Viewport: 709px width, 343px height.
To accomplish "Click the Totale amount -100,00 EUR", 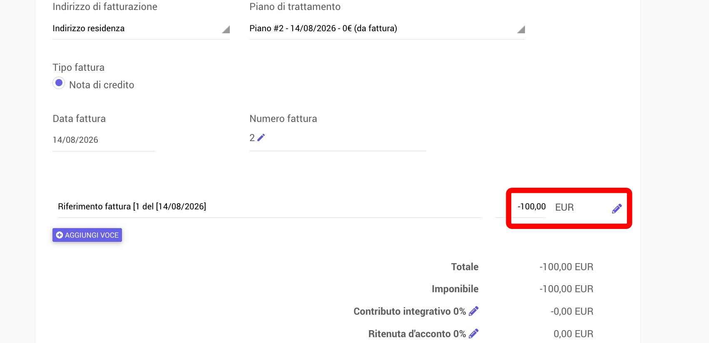I will pos(566,267).
